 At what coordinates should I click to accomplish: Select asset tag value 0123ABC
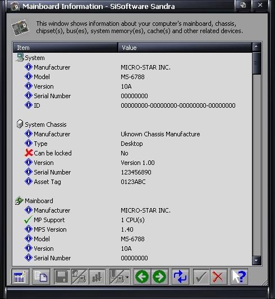coord(133,182)
